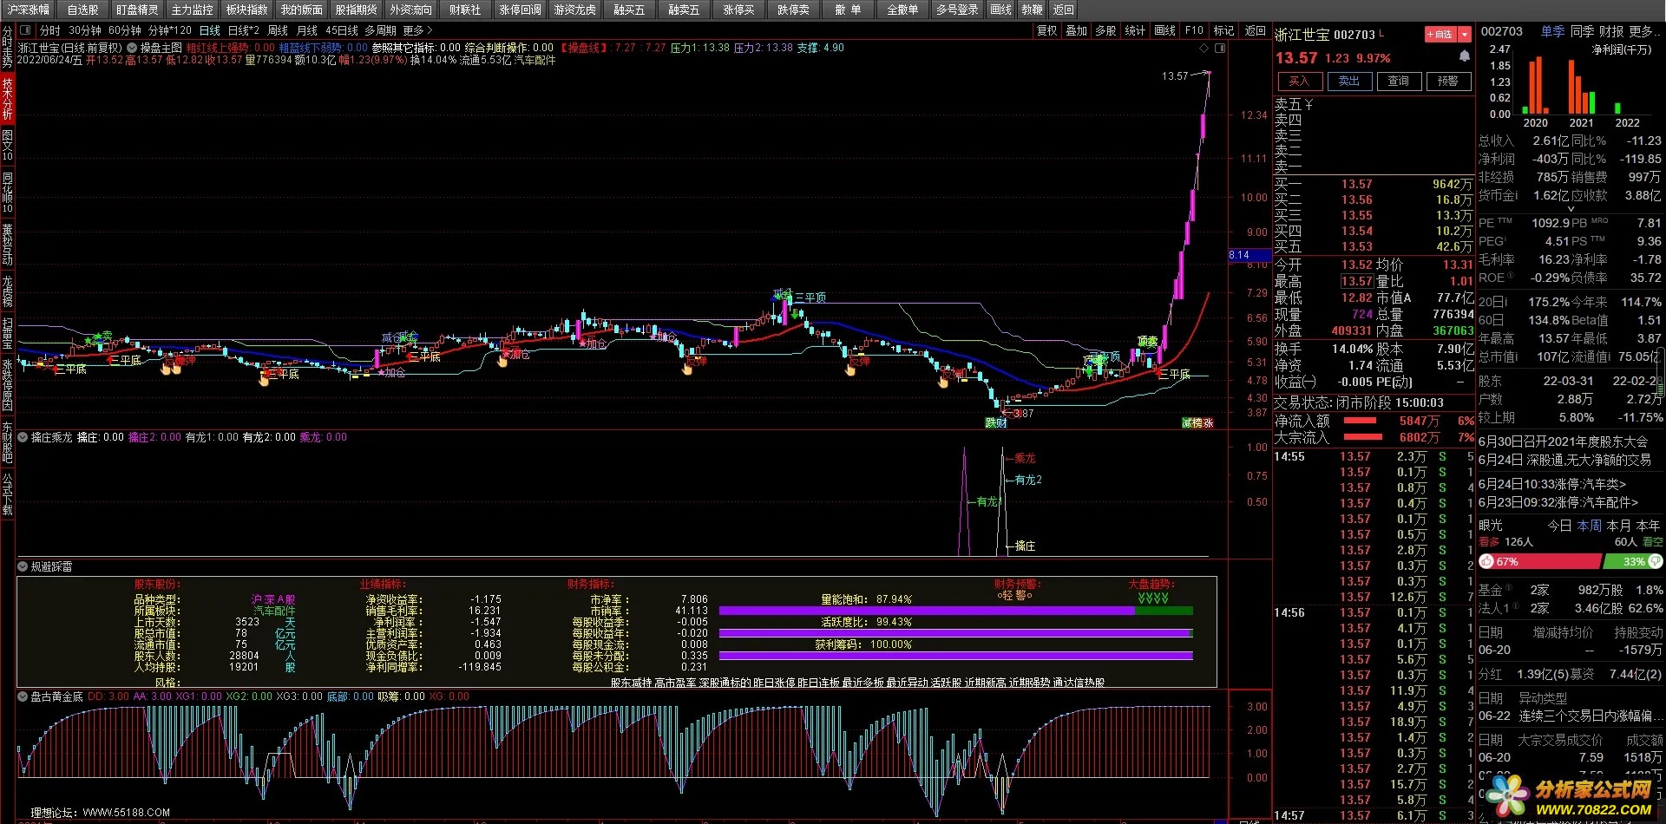1666x824 pixels.
Task: Switch to the 周线 weekly period tab
Action: pos(277,30)
